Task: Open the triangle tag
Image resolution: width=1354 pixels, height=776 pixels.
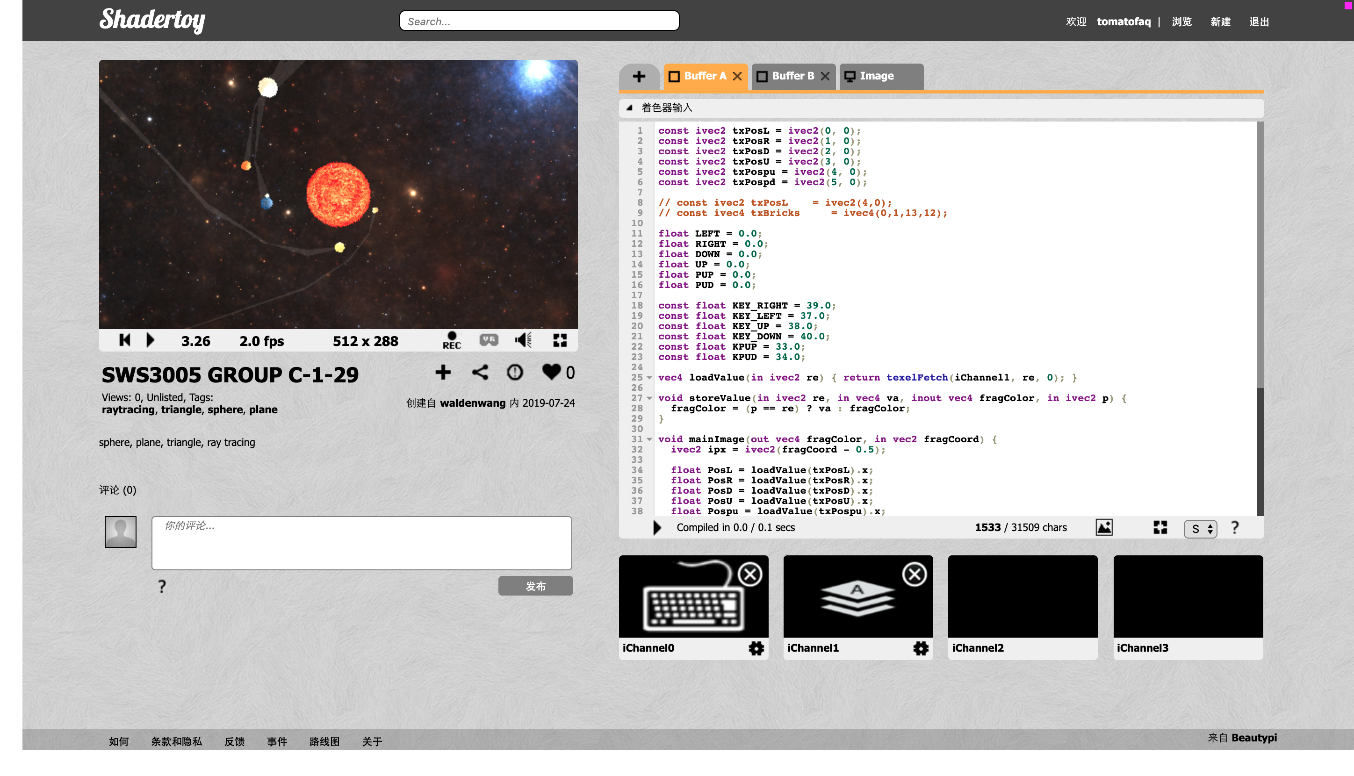Action: click(x=181, y=410)
